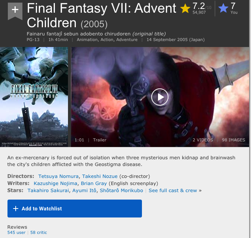This screenshot has height=238, width=251.
Task: Click the watchlist ribbon plus icon
Action: tap(15, 11)
